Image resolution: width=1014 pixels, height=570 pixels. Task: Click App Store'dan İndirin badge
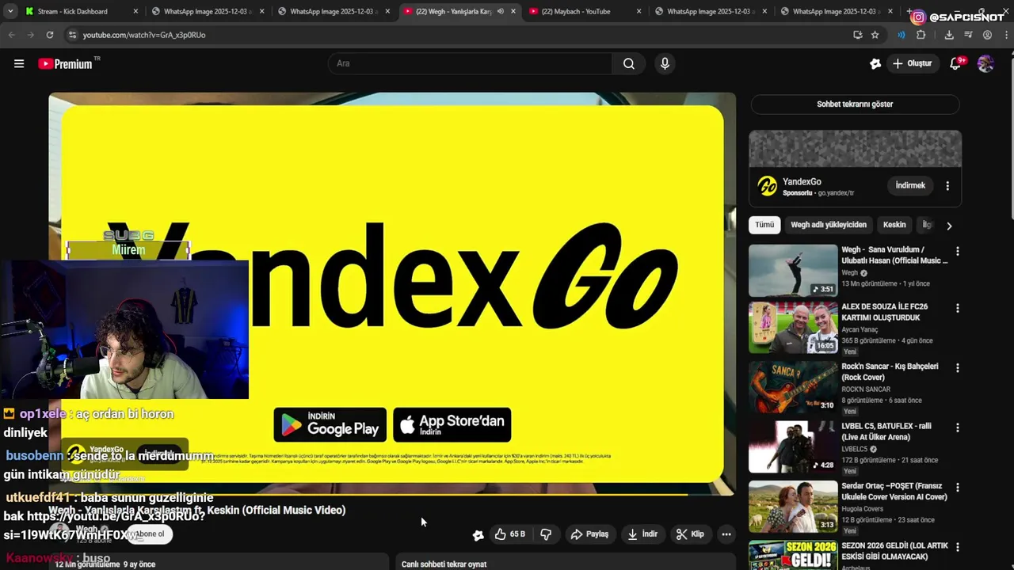pos(452,424)
